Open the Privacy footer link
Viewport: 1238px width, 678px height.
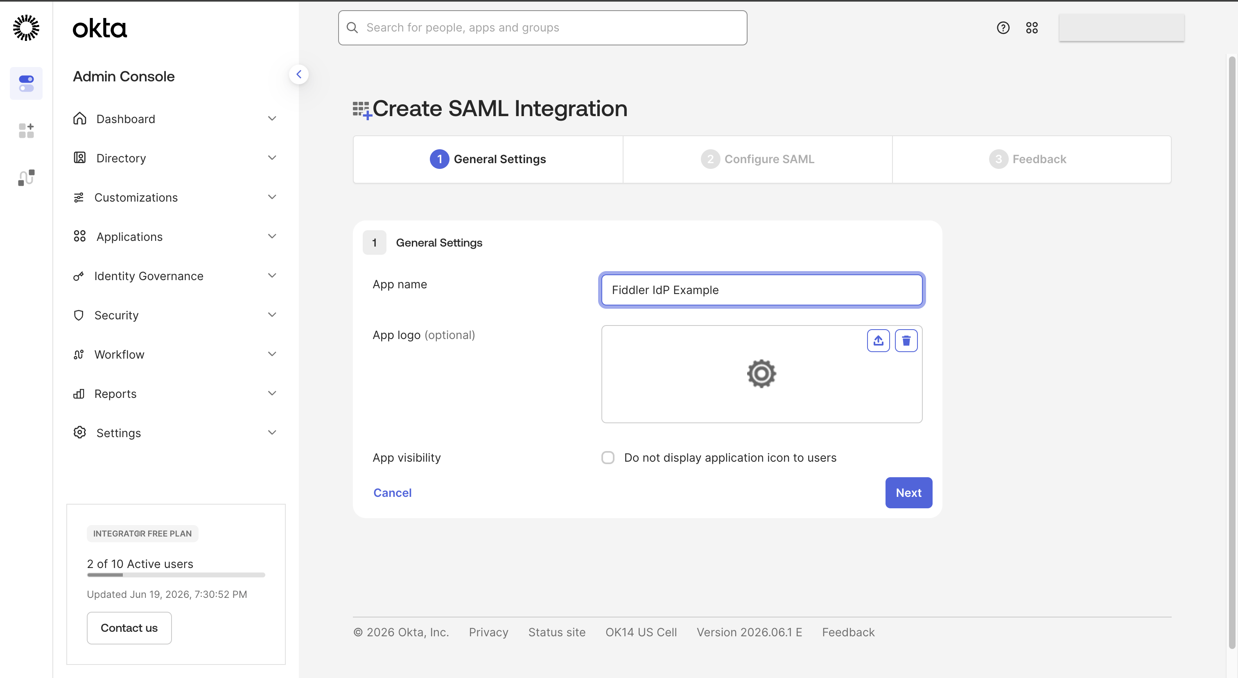(x=488, y=632)
